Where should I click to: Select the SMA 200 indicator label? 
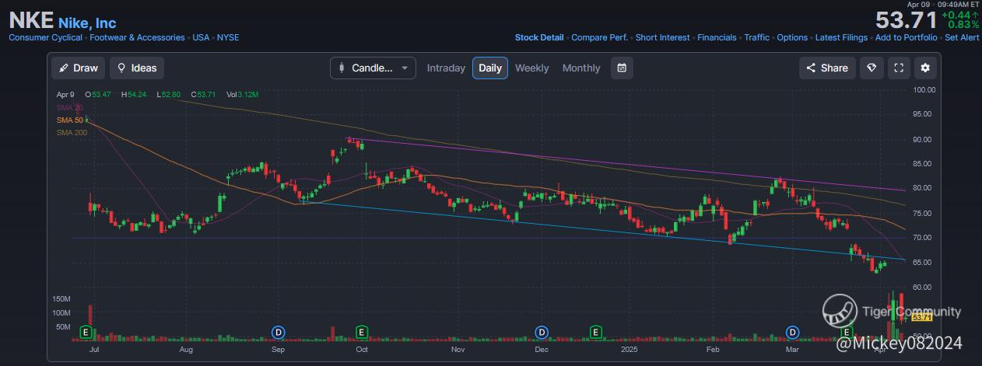[x=72, y=133]
